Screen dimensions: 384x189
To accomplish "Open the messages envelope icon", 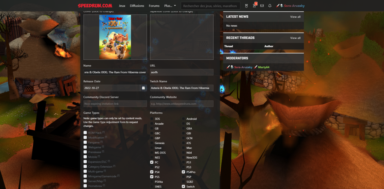I will point(262,6).
